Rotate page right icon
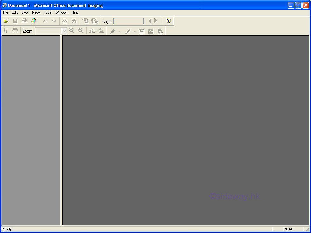This screenshot has width=311, height=233. click(101, 31)
